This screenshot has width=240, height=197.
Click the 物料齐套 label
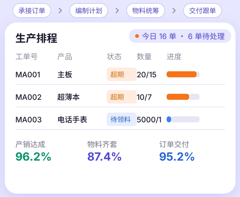102,144
